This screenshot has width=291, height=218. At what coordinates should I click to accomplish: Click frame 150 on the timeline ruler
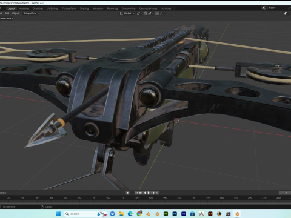179,197
